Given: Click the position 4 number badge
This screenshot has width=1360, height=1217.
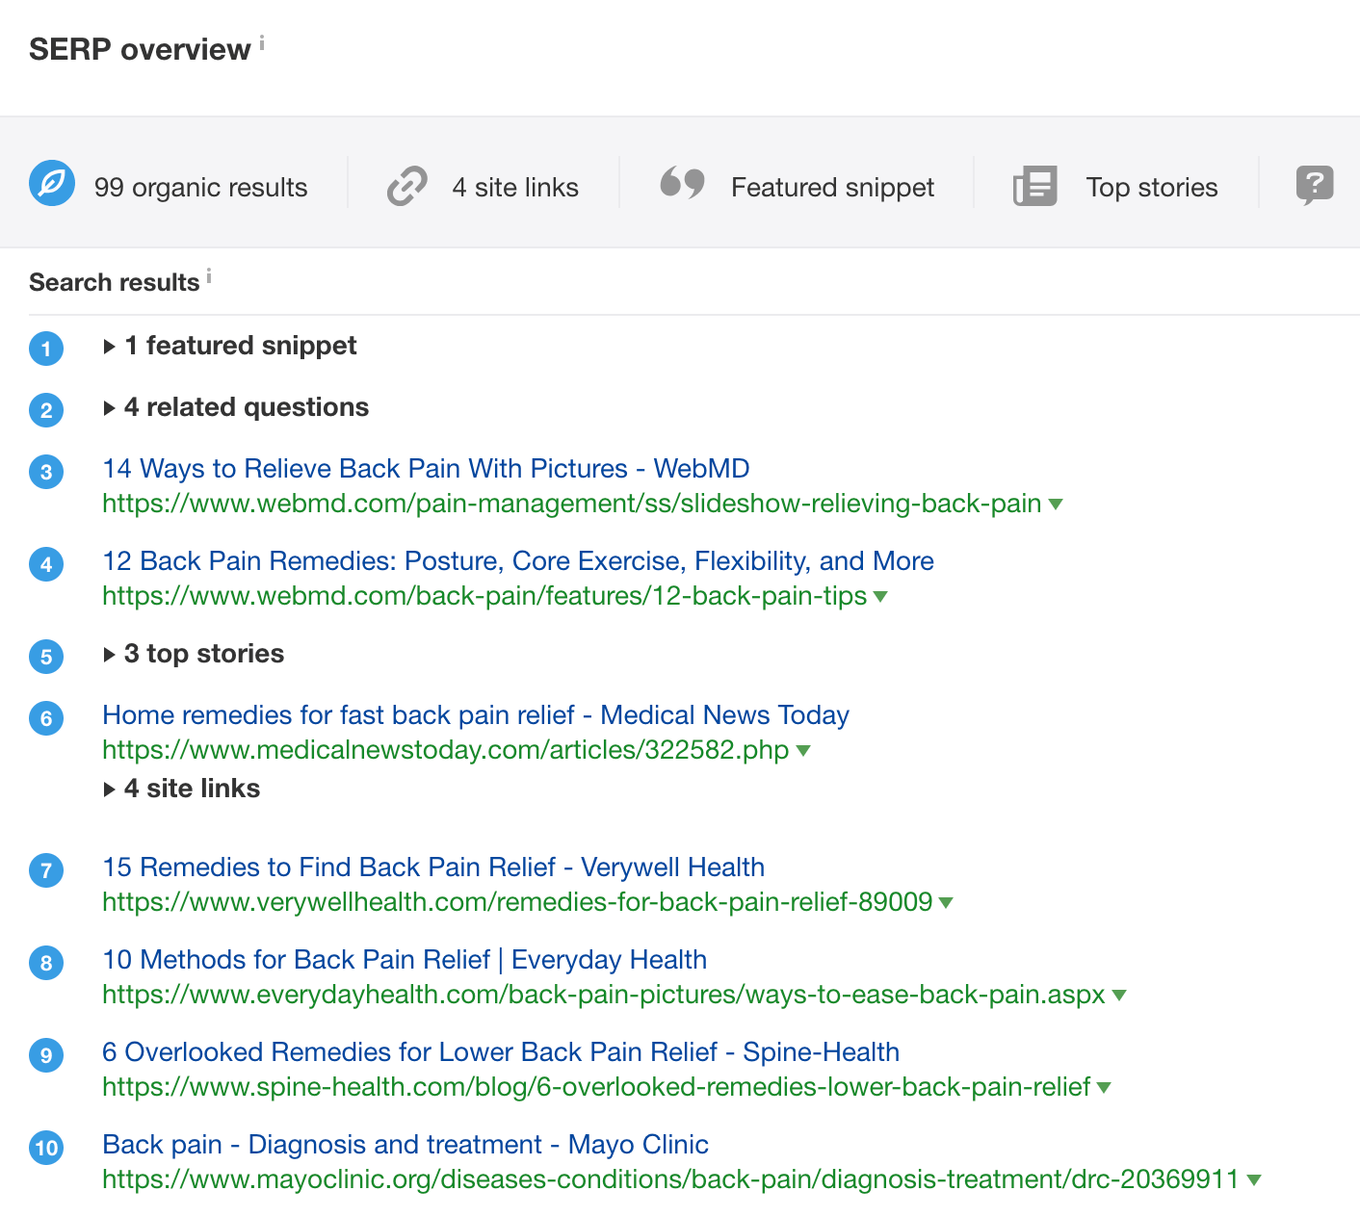Looking at the screenshot, I should click(x=46, y=564).
